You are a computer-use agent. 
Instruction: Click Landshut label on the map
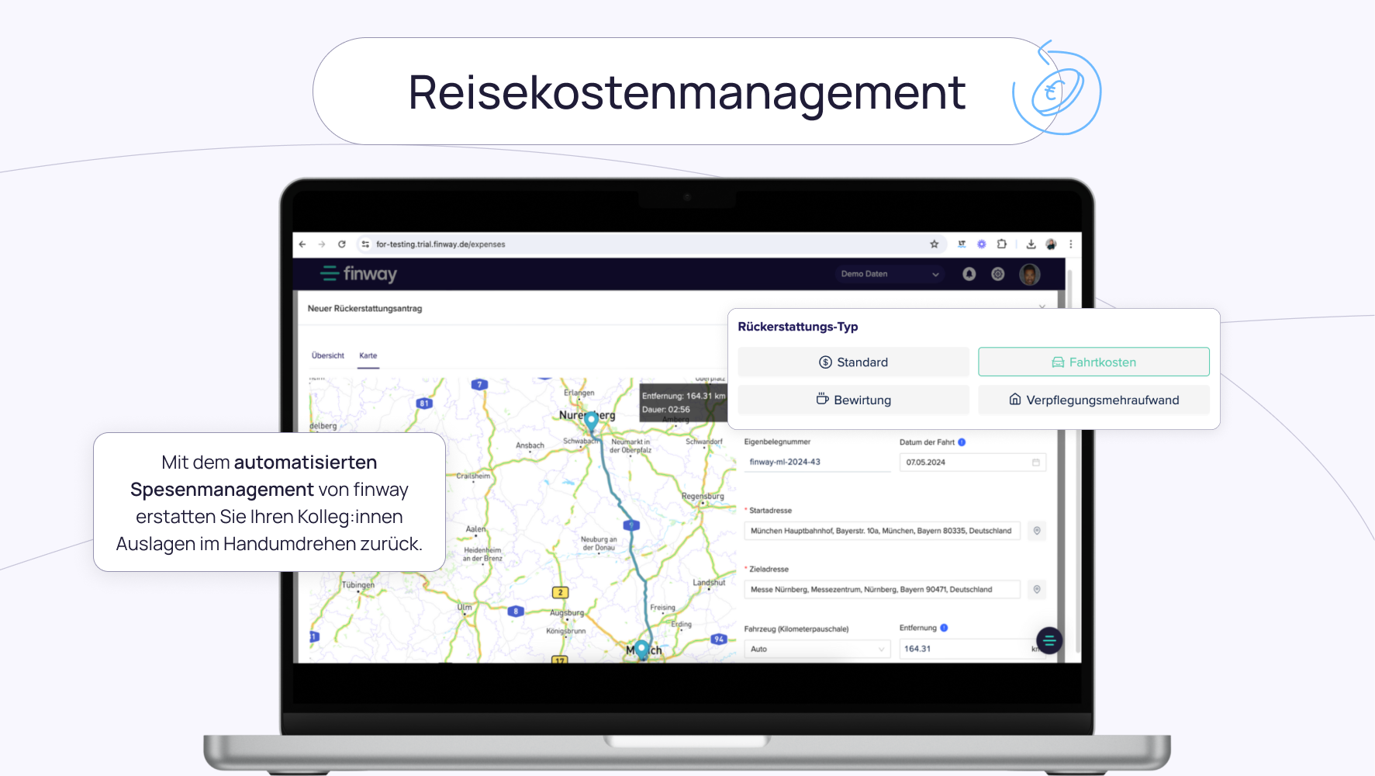(x=709, y=583)
